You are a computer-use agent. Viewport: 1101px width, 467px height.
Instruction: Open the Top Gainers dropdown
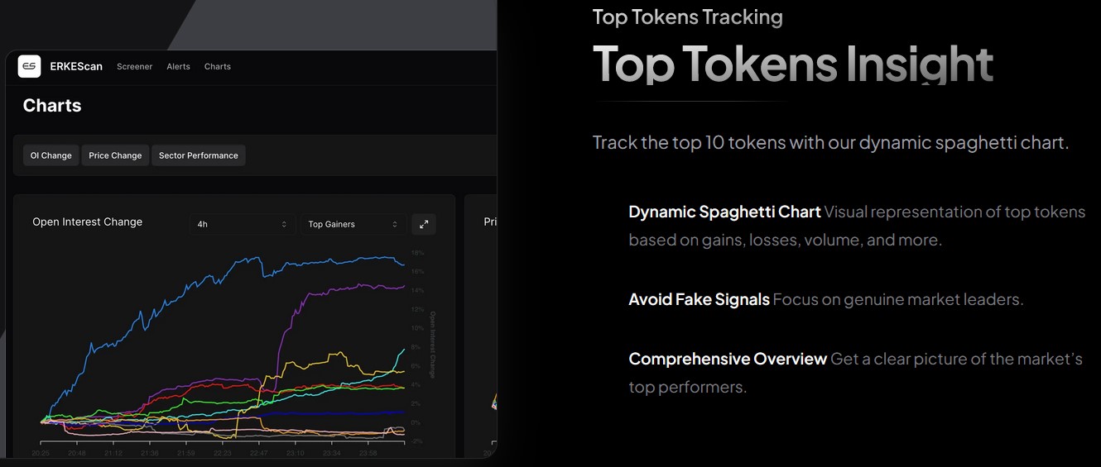pyautogui.click(x=353, y=224)
